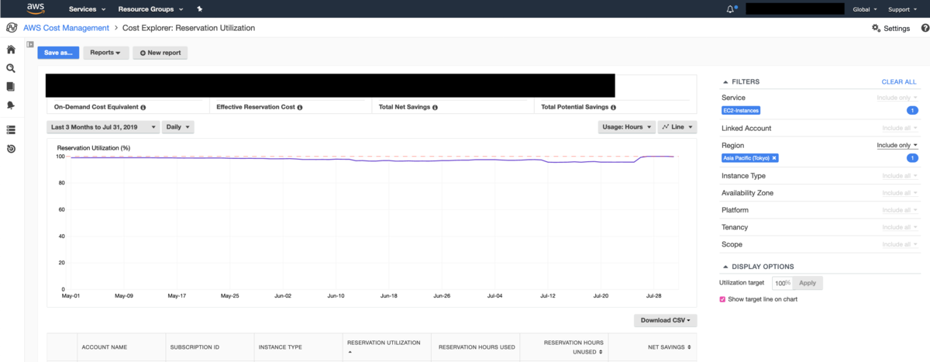This screenshot has height=362, width=930.
Task: Open Scope Include all dropdown
Action: pos(900,244)
